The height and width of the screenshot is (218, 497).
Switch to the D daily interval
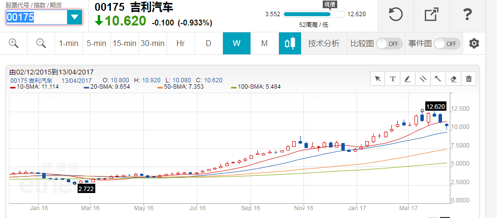click(x=208, y=43)
